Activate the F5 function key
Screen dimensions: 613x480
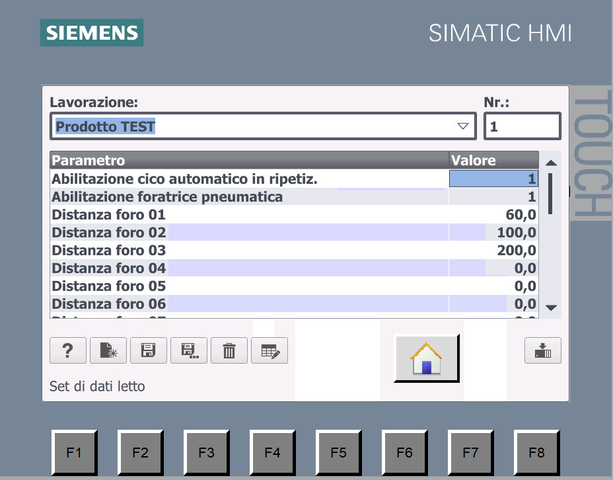coord(339,453)
